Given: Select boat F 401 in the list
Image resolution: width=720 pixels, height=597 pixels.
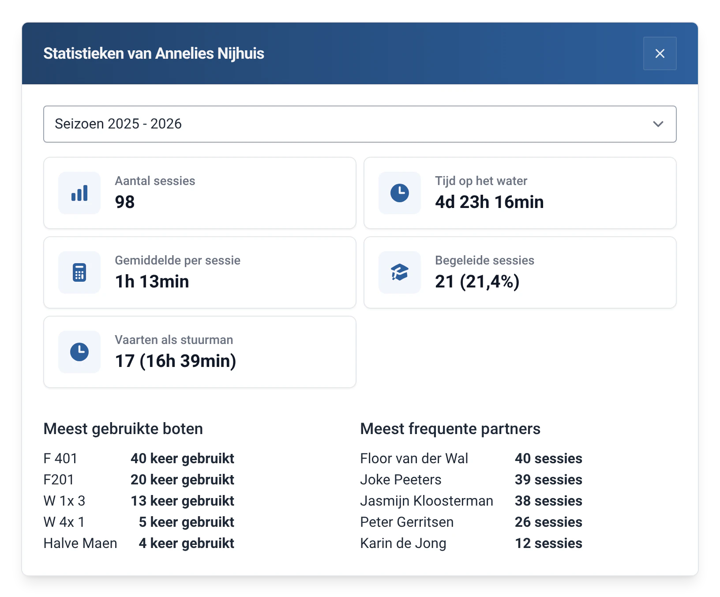Looking at the screenshot, I should [60, 458].
